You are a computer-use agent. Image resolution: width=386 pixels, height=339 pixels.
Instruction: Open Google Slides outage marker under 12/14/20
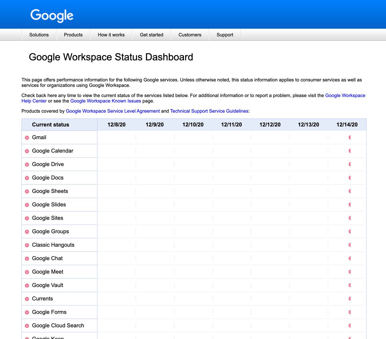pyautogui.click(x=350, y=205)
